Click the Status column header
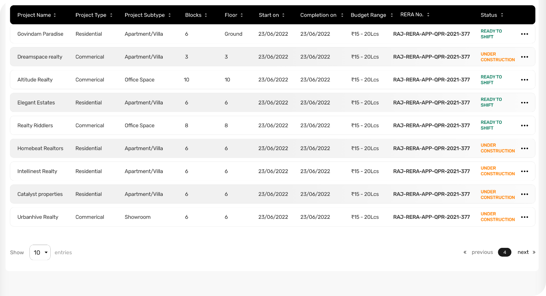546x296 pixels. pos(489,15)
